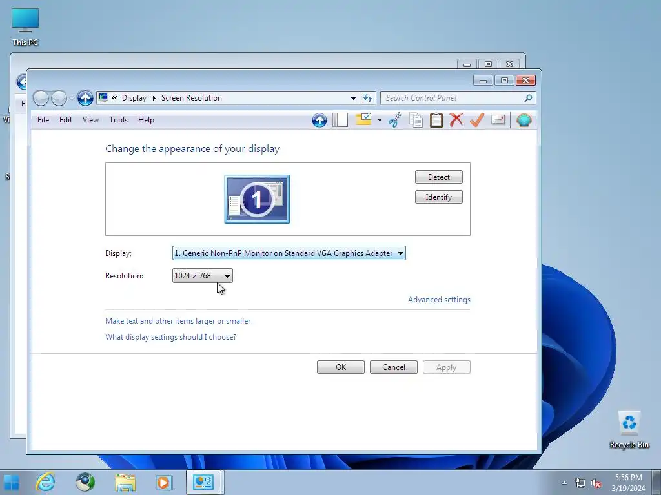Open the View menu
Screen dimensions: 661x495
coord(90,120)
